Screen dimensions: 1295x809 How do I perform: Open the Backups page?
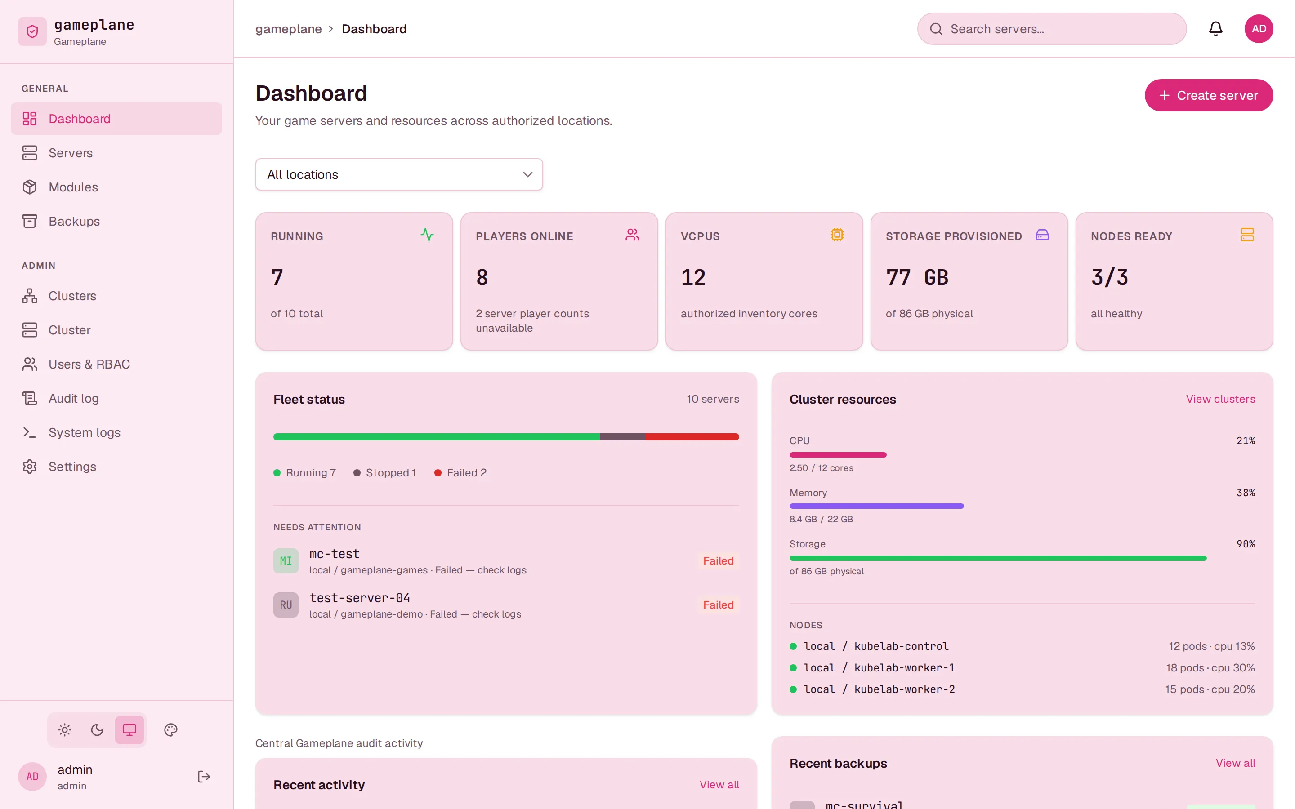(116, 221)
